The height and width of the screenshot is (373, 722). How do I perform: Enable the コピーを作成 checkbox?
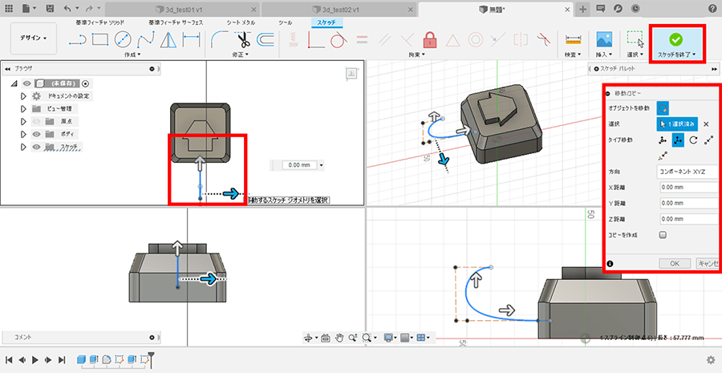(x=663, y=235)
